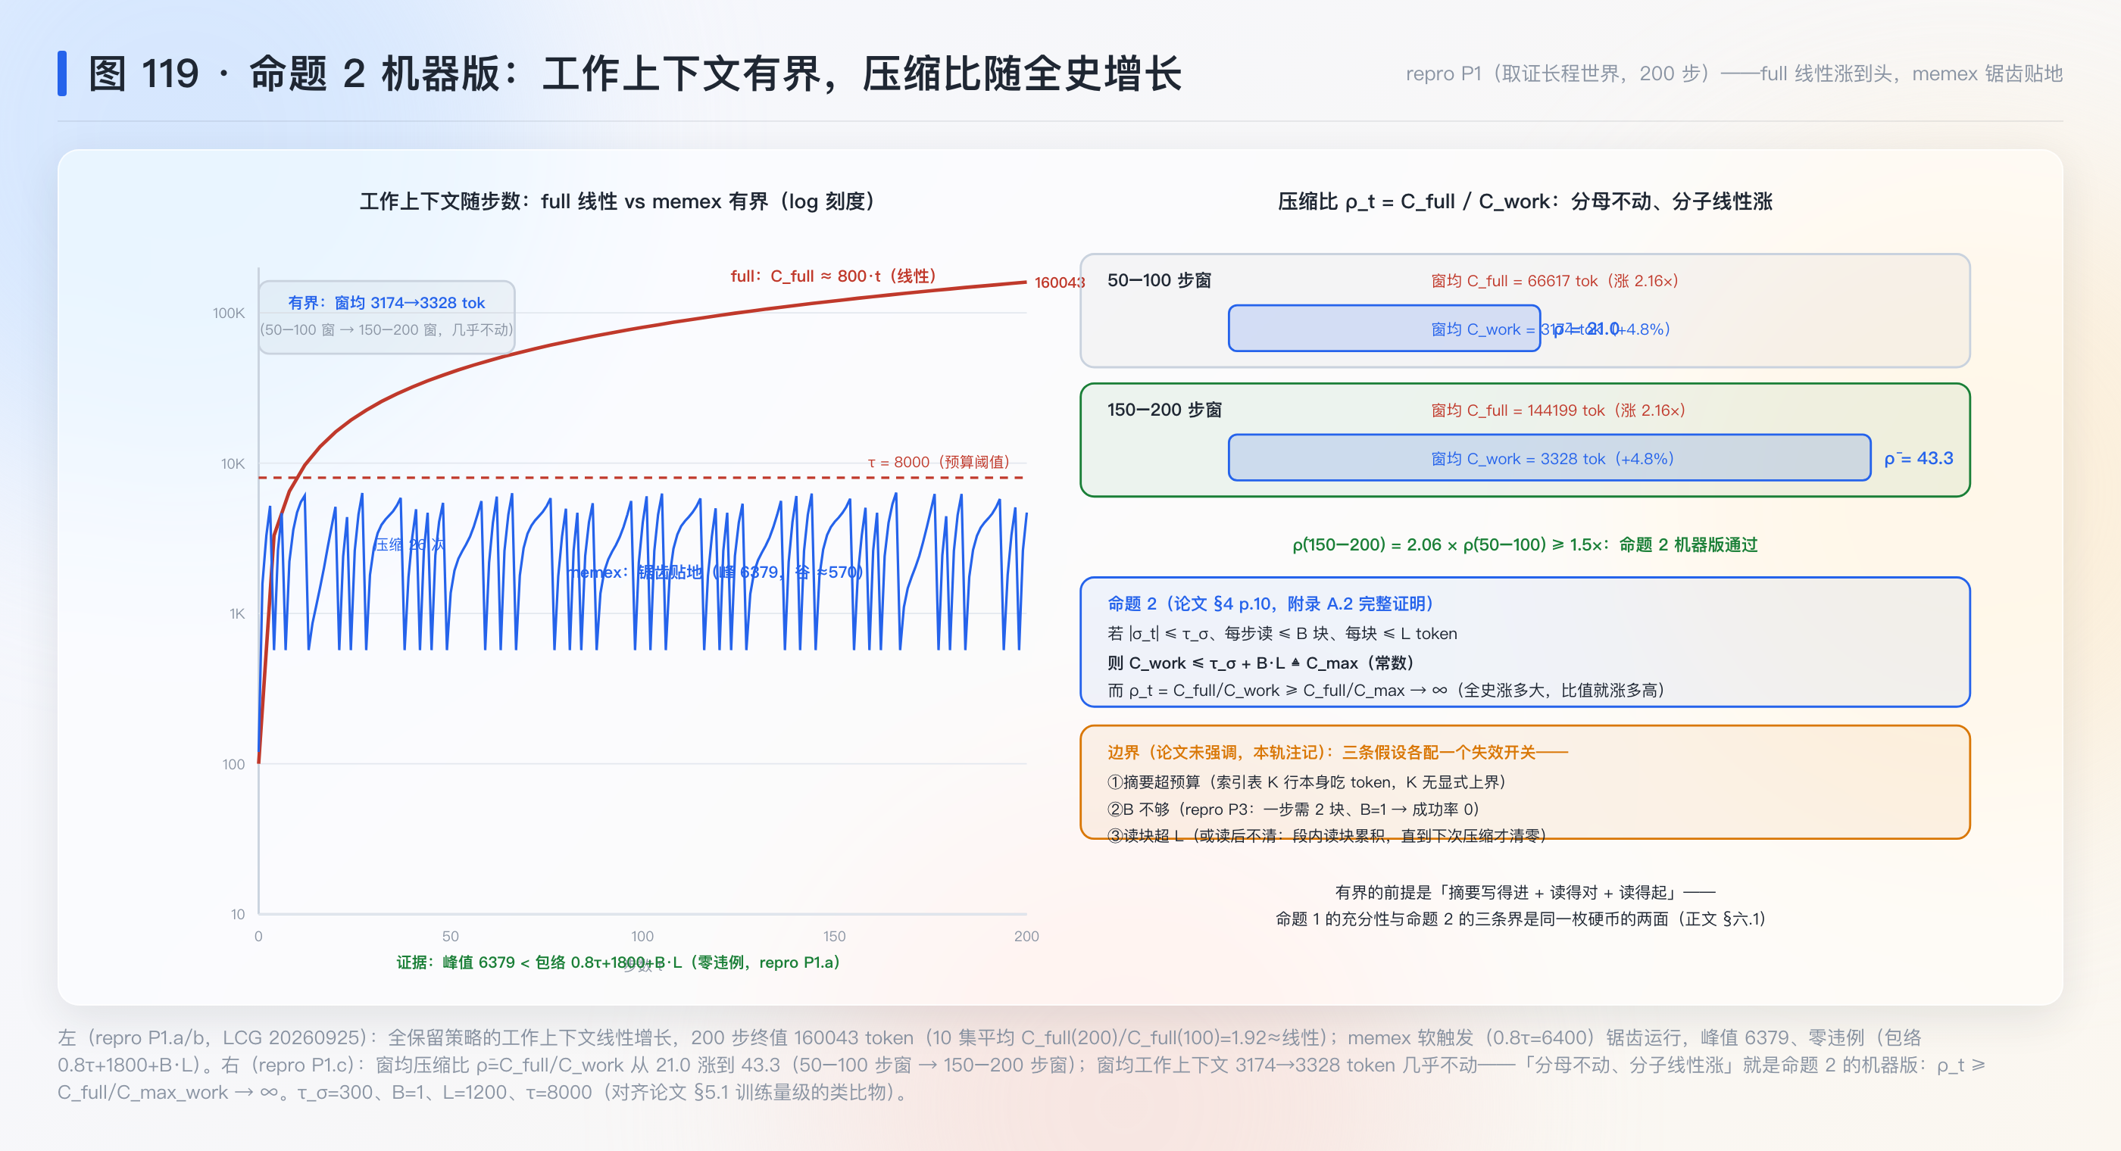Click the line '若 |σ_t| ≤ τ_σ、每步读 ≤ B 块、每块 ≤ L token'

coord(1282,633)
